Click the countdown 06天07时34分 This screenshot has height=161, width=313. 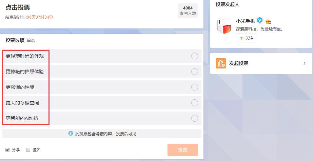click(x=40, y=17)
